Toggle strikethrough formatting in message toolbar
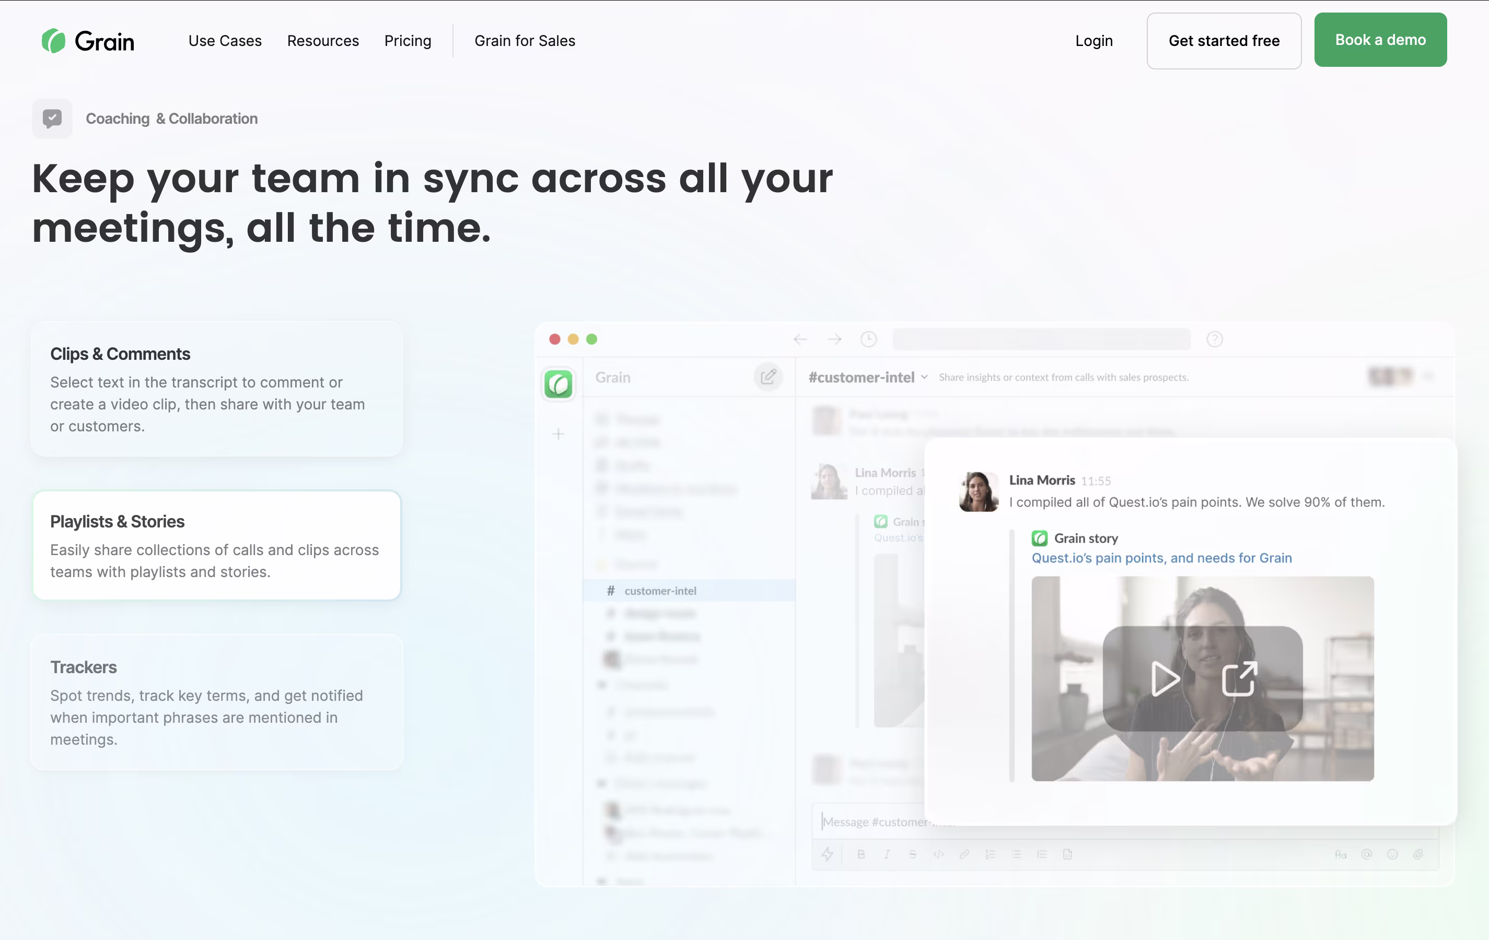This screenshot has width=1489, height=940. pos(913,854)
